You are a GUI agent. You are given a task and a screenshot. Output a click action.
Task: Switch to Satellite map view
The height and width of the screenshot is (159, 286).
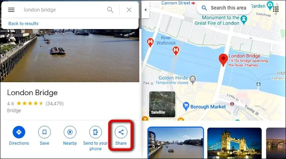click(x=162, y=104)
